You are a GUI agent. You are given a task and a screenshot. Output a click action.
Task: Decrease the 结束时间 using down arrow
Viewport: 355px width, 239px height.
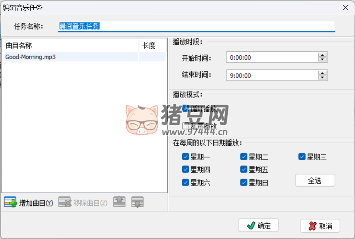click(x=322, y=78)
